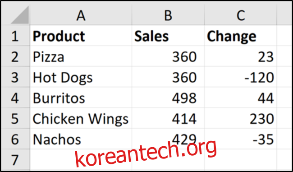The width and height of the screenshot is (293, 172).
Task: Select the Burritos cell
Action: point(81,98)
